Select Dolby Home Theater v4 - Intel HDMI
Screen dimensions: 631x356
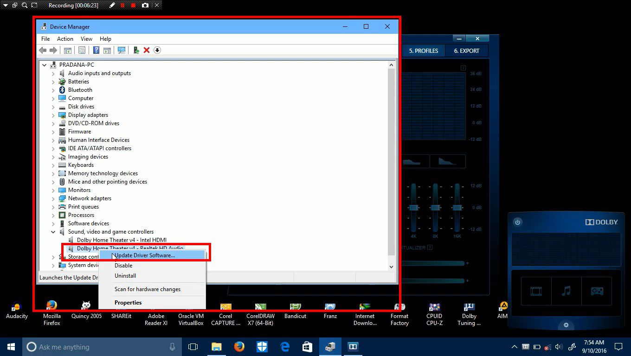[x=122, y=240]
